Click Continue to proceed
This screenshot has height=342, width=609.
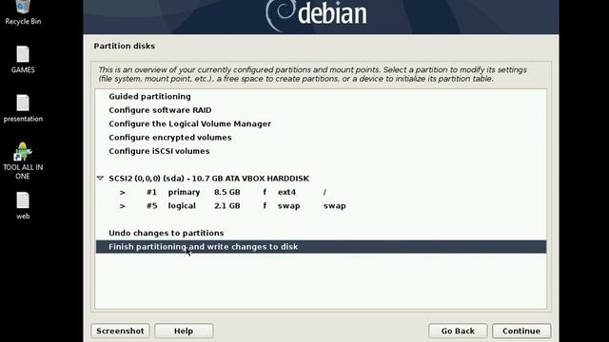521,331
